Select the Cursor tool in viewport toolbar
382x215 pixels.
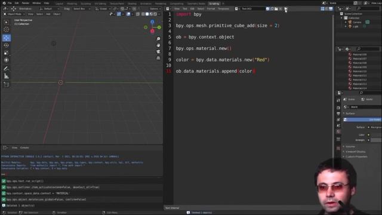[7, 29]
